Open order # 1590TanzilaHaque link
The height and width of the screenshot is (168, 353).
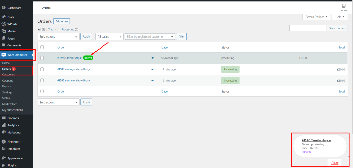click(69, 58)
